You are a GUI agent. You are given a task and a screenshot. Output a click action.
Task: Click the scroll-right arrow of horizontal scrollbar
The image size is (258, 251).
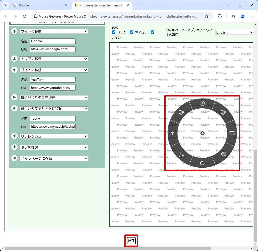click(251, 248)
